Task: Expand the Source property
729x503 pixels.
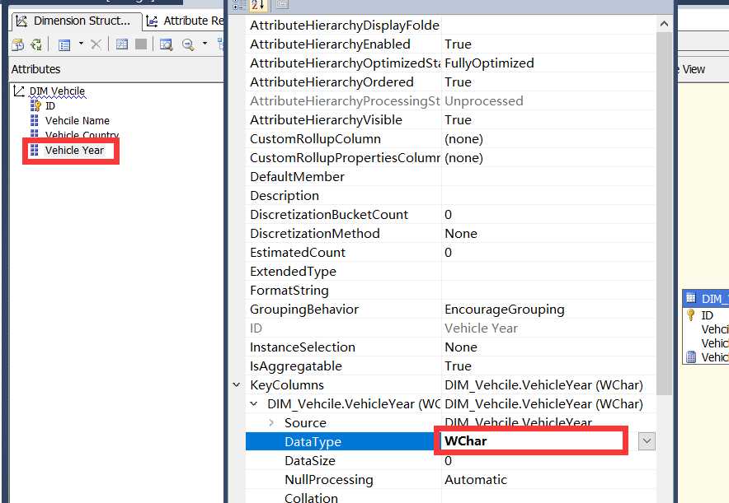Action: (271, 422)
